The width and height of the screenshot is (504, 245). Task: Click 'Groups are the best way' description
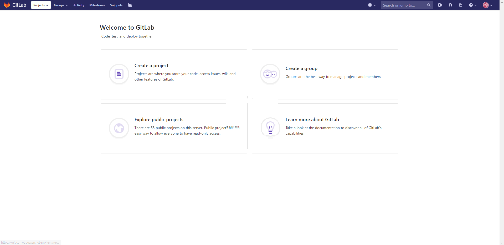click(333, 77)
